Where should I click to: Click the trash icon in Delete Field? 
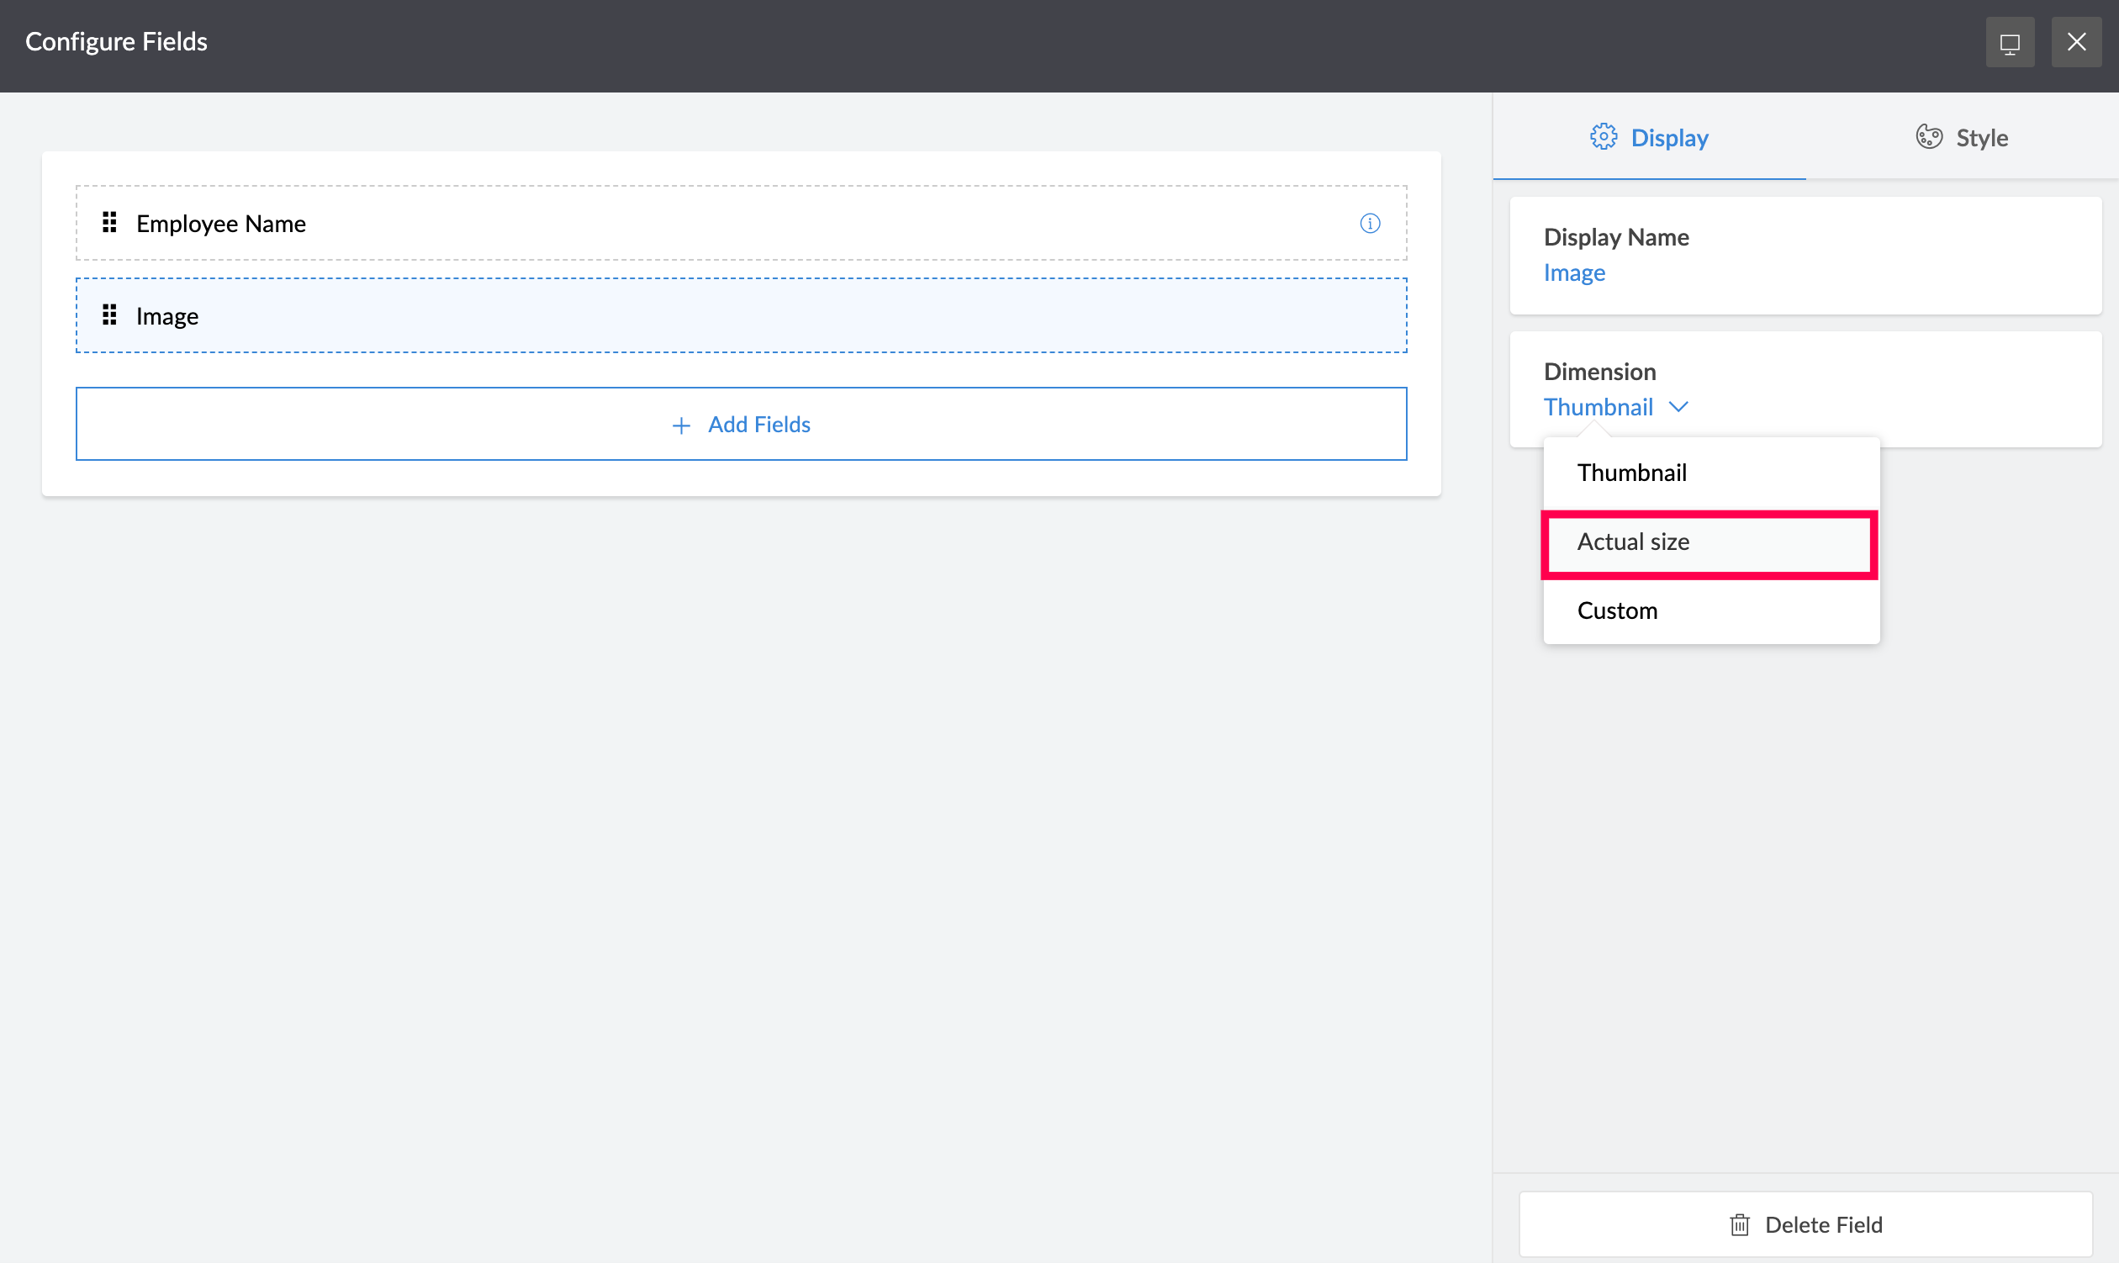point(1740,1224)
